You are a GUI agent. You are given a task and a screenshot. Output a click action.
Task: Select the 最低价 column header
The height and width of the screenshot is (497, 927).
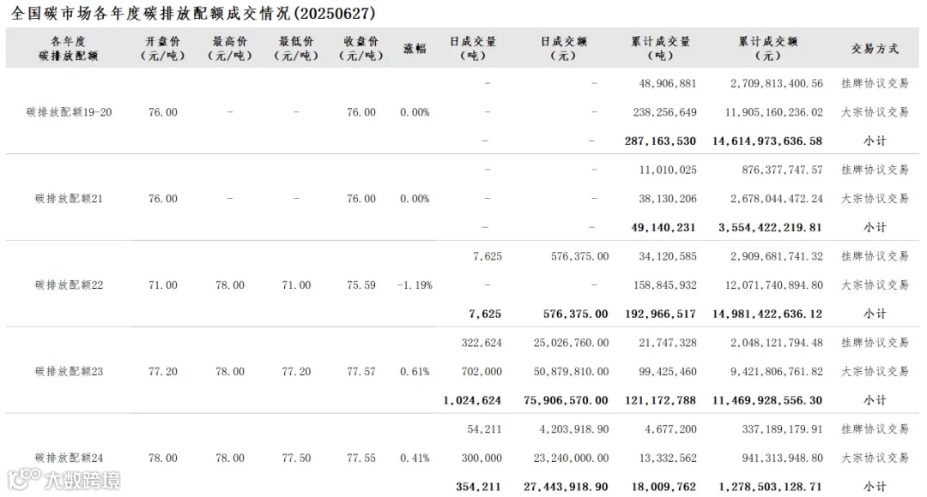click(295, 48)
